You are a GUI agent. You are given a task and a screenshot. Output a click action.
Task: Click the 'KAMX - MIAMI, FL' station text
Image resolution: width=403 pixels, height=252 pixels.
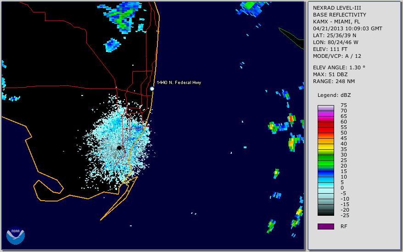(336, 22)
